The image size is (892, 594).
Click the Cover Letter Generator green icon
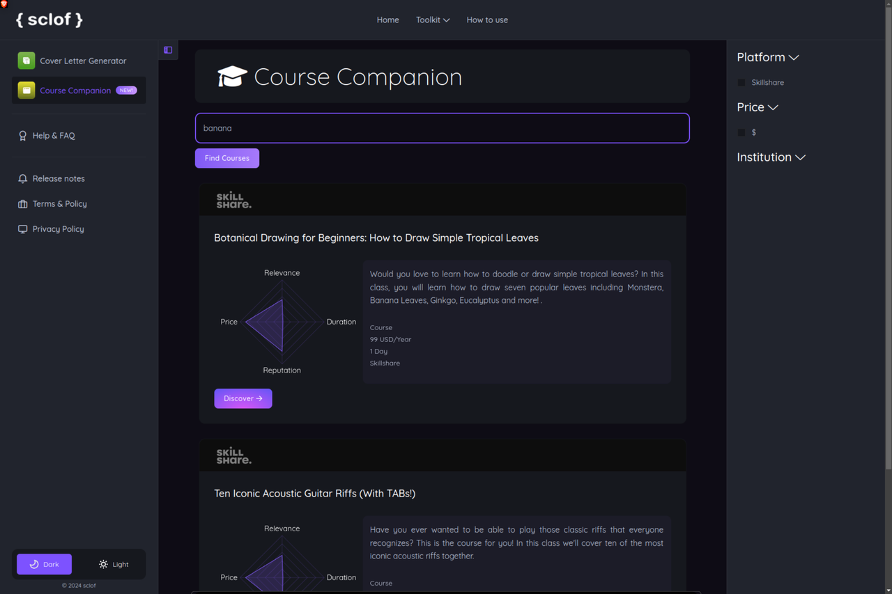click(26, 61)
